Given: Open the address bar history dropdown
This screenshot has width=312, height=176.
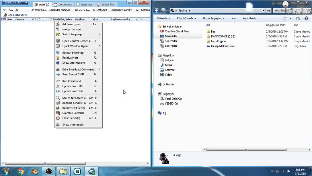Looking at the screenshot, I should coord(263,11).
